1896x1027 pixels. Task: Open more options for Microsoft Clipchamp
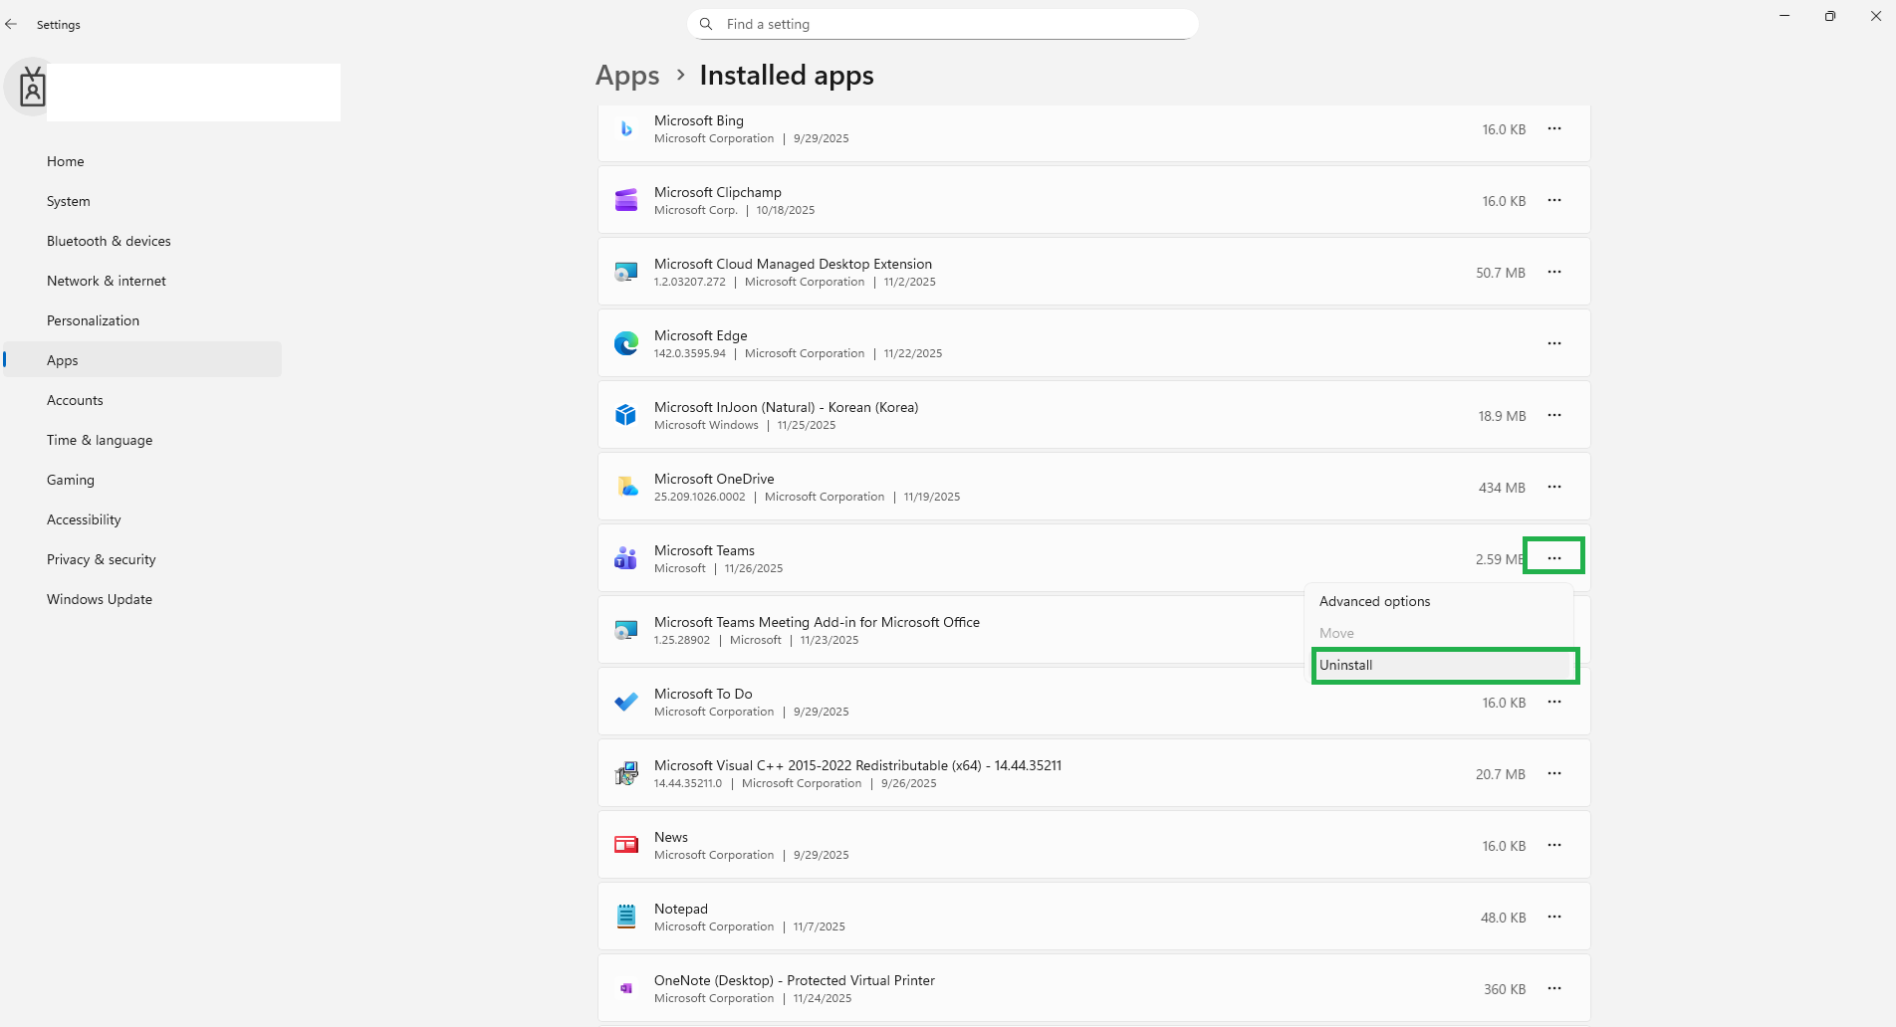(x=1554, y=201)
